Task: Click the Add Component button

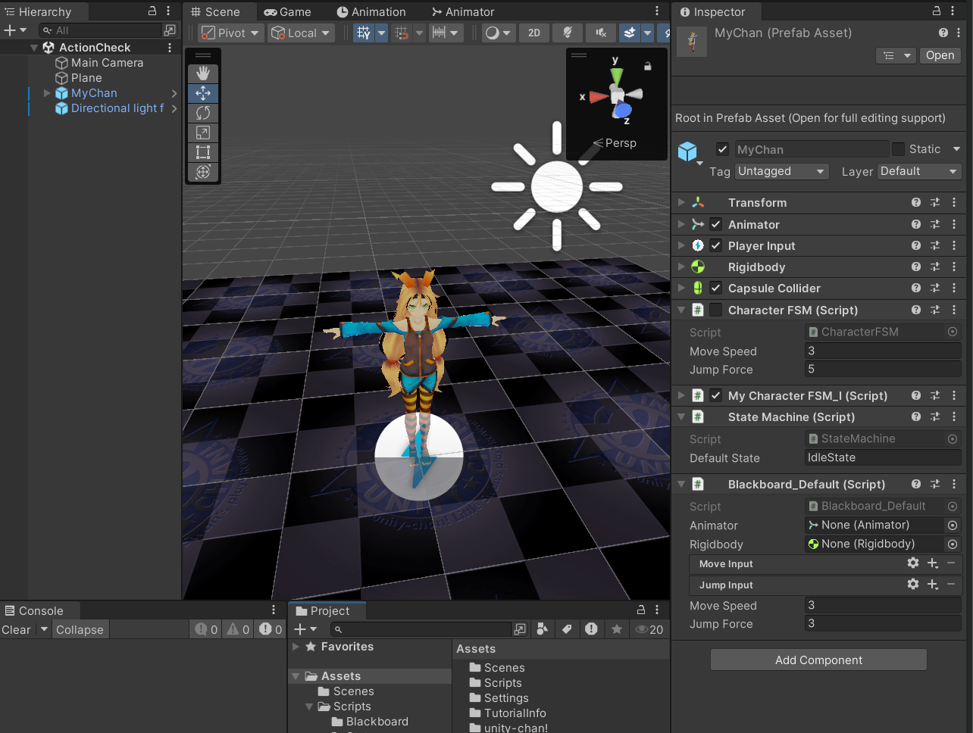Action: point(818,660)
